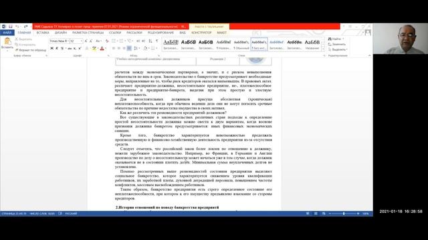Toggle subscript formatting
This screenshot has width=428, height=240.
pos(75,48)
